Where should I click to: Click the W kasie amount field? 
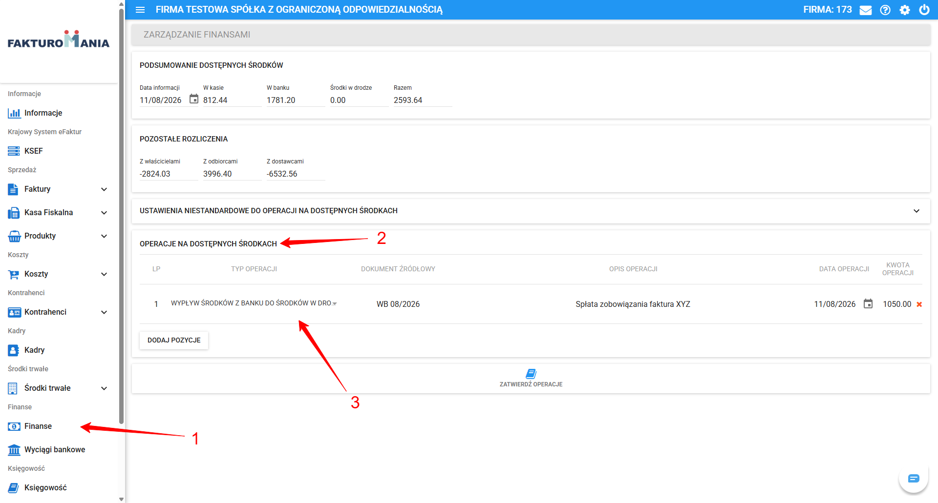[232, 100]
